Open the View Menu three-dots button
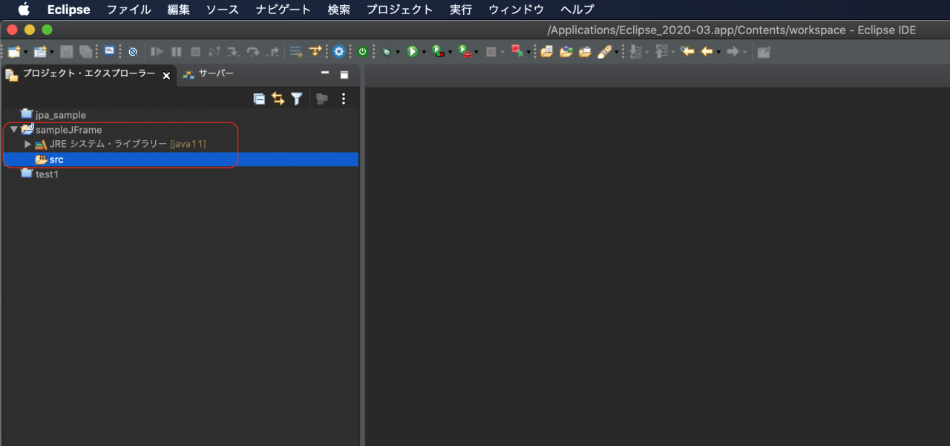Viewport: 950px width, 446px height. [344, 99]
